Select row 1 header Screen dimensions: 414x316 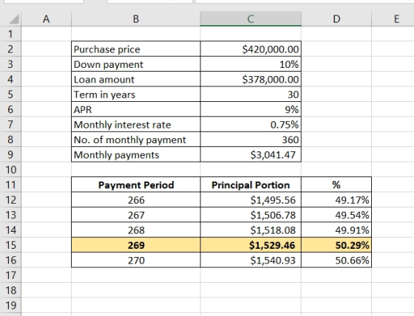tap(10, 34)
